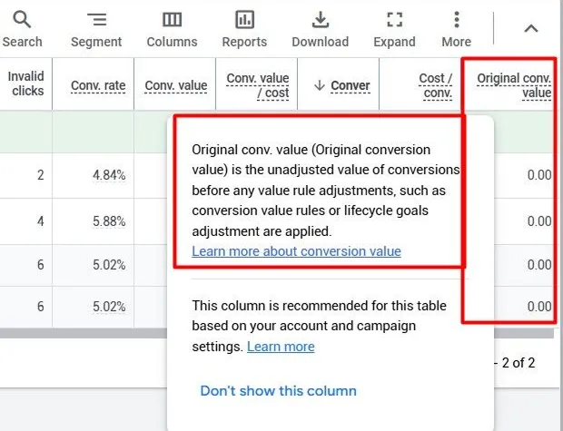
Task: Click the Cost / conv. header
Action: click(x=435, y=85)
